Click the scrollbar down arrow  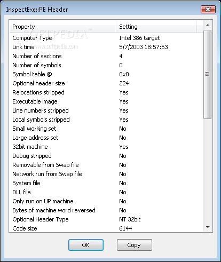tap(208, 227)
